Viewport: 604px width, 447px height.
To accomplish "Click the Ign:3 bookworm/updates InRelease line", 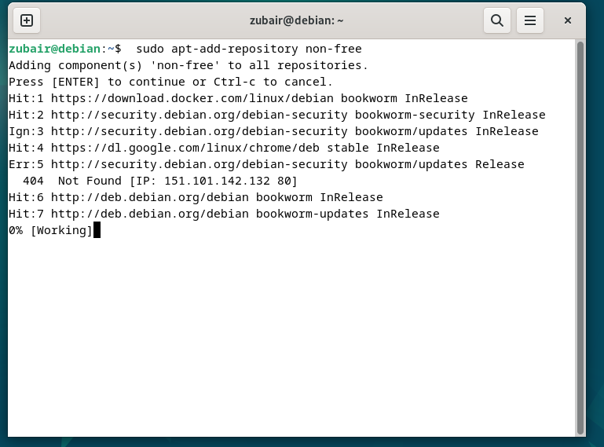I will click(x=273, y=132).
